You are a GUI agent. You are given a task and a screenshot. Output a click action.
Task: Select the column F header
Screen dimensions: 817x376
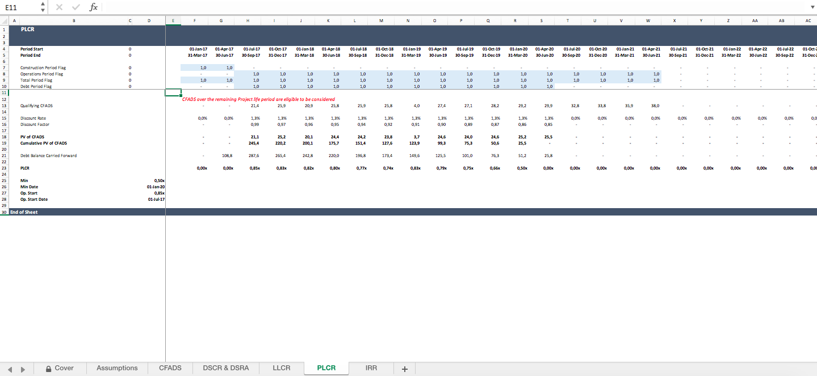[x=194, y=20]
